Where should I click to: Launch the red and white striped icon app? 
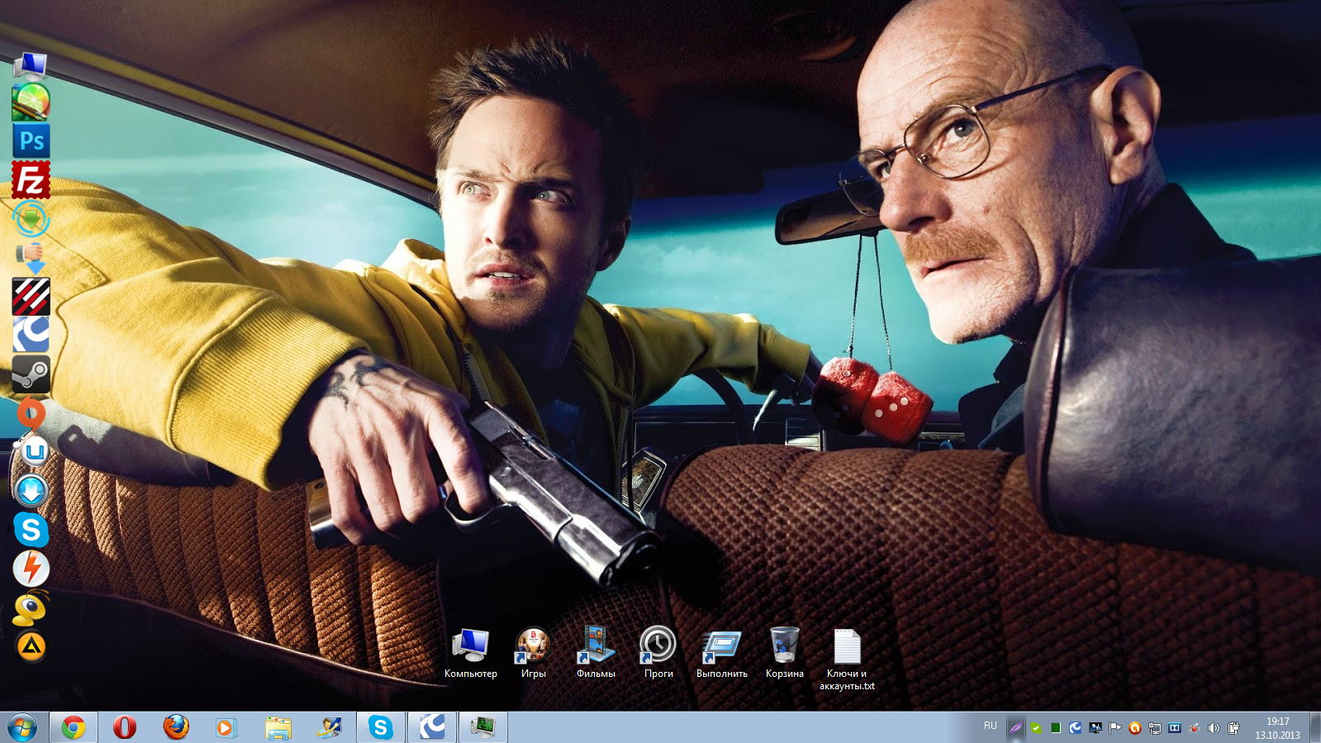(x=31, y=297)
